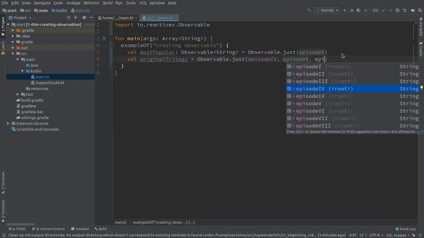Viewport: 424px width, 238px height.
Task: Choose episodeIX from completion list
Action: (x=353, y=96)
